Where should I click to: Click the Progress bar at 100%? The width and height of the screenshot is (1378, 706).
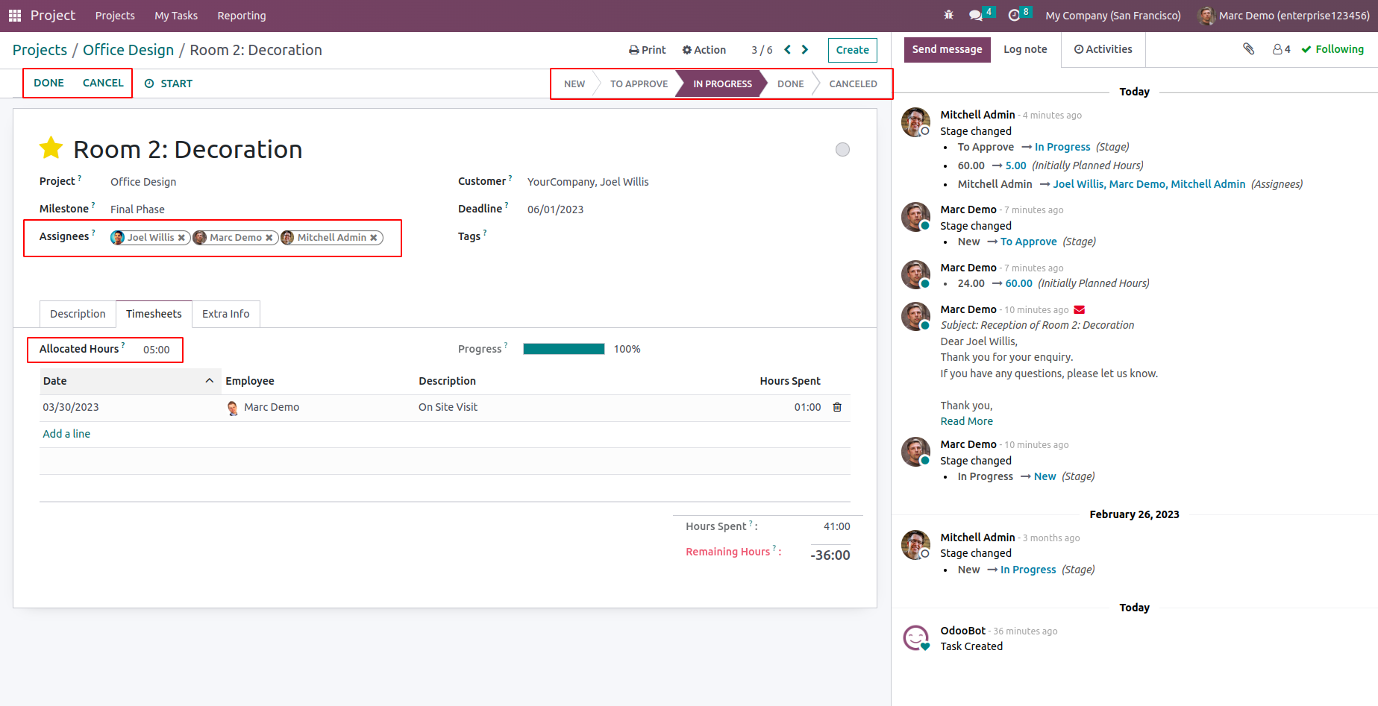pyautogui.click(x=564, y=349)
